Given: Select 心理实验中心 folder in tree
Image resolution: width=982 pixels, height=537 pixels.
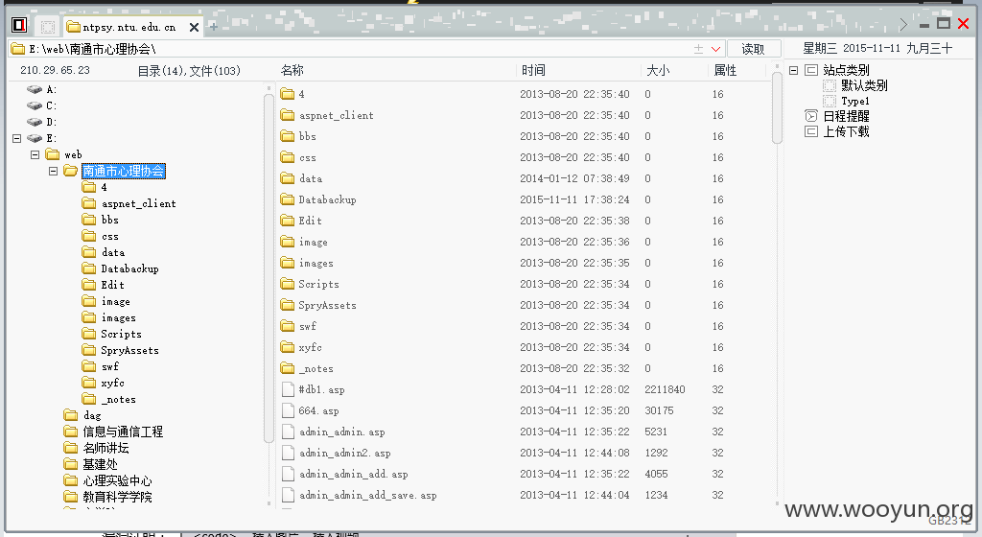Looking at the screenshot, I should click(x=117, y=480).
